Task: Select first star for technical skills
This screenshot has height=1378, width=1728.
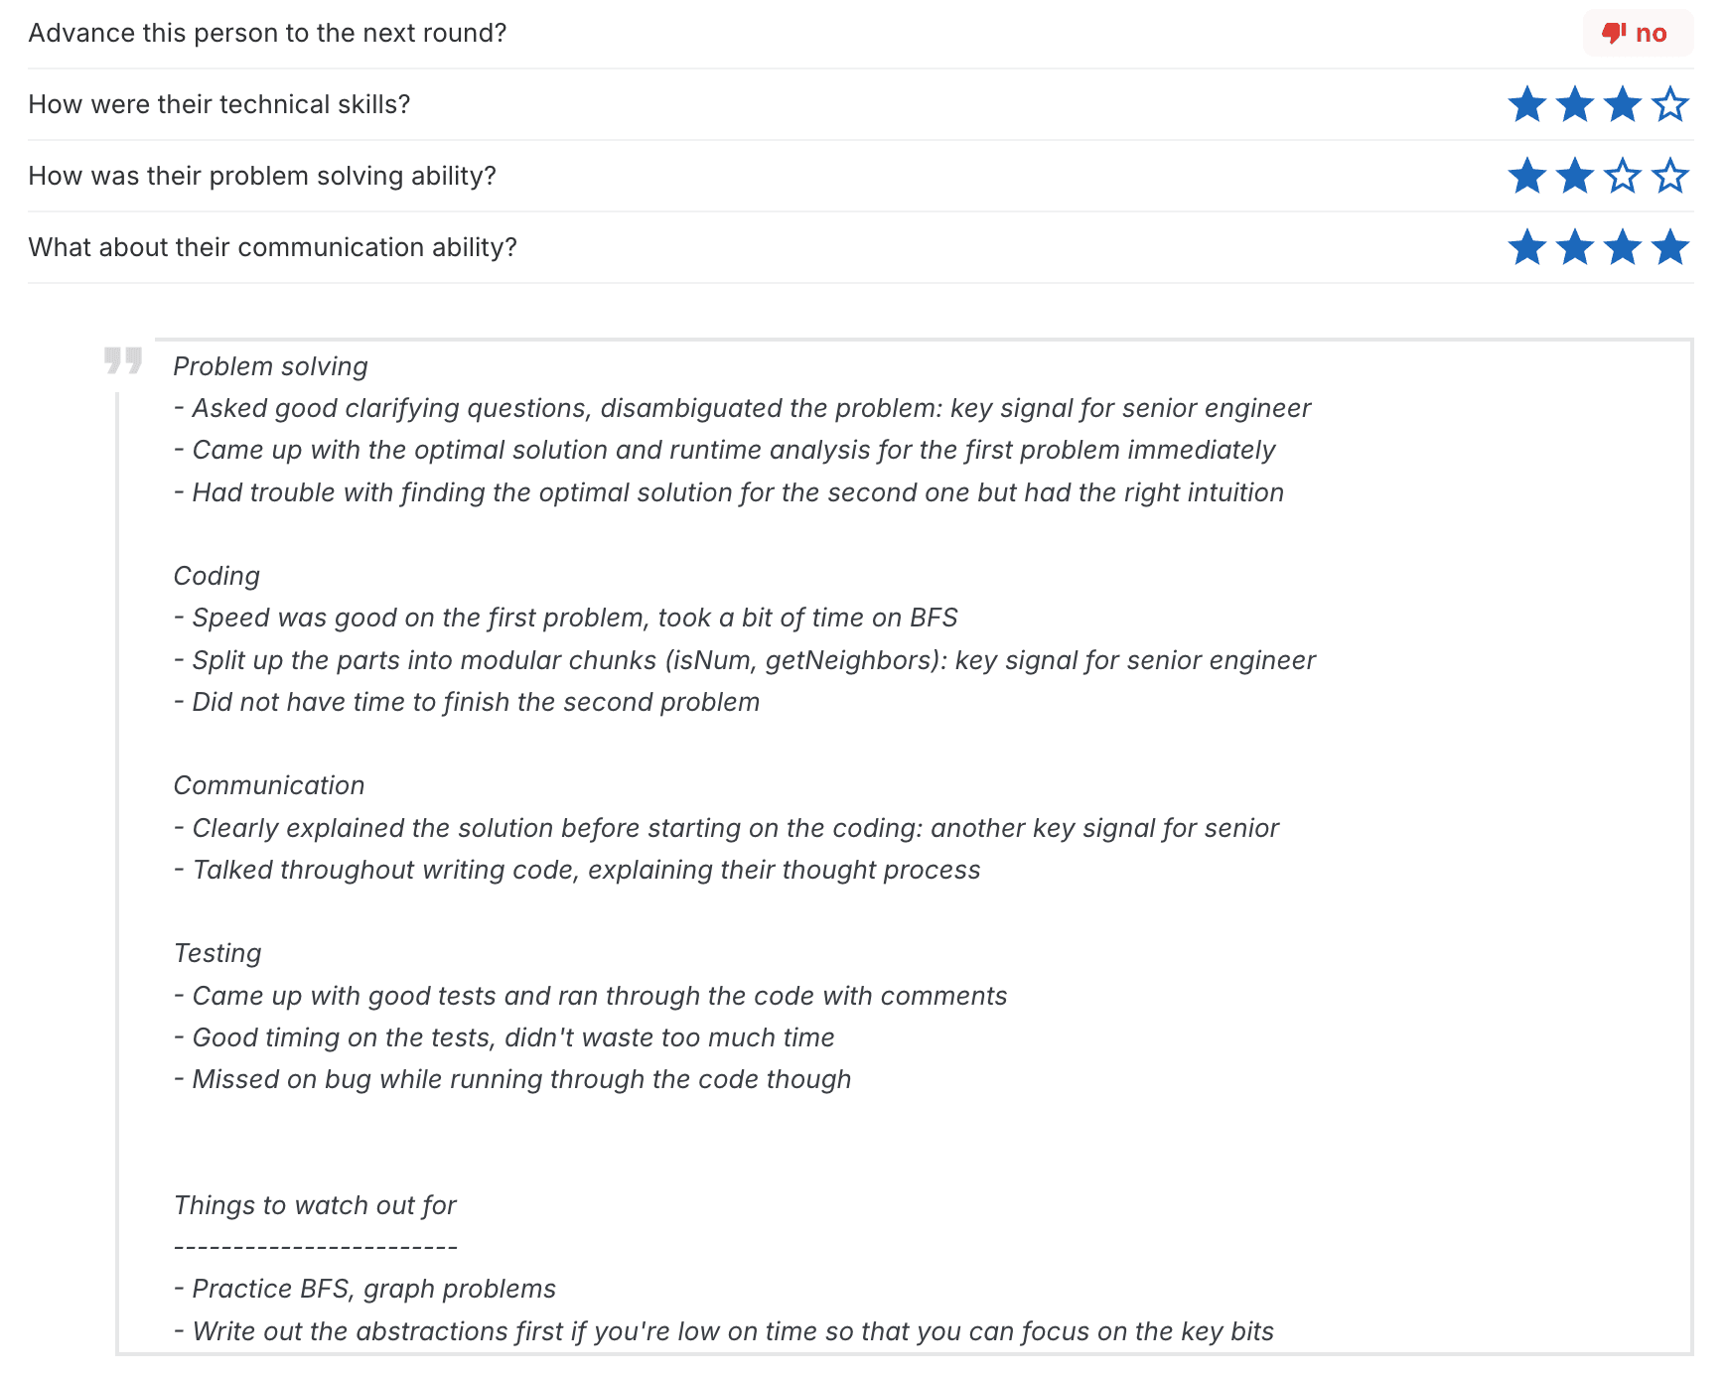Action: (1527, 104)
